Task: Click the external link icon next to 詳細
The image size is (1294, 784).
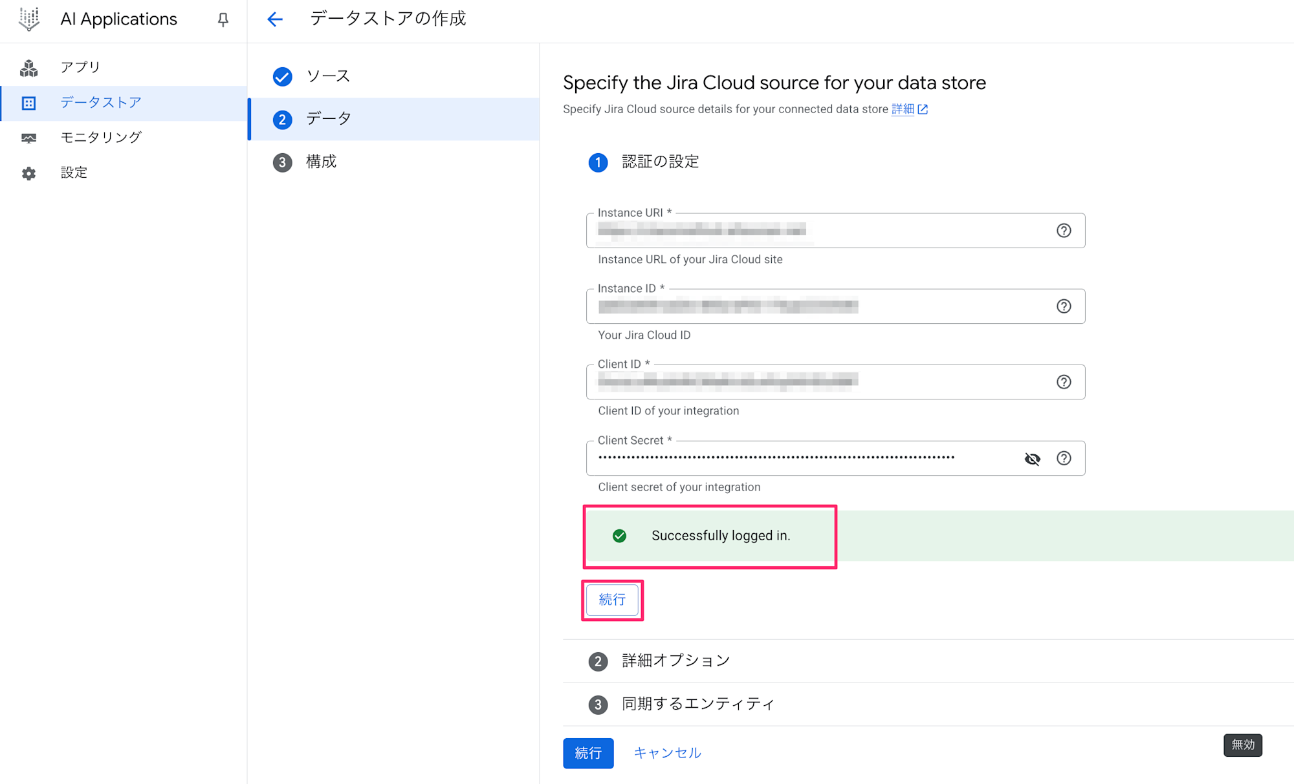Action: 923,109
